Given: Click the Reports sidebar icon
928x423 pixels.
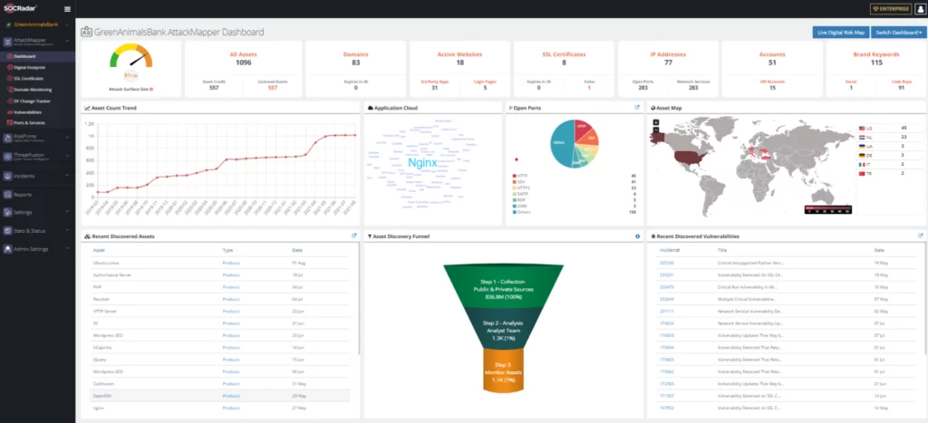Looking at the screenshot, I should pos(7,194).
